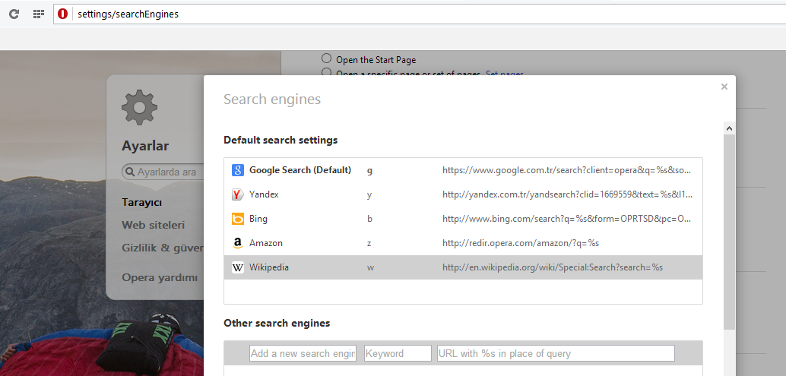Click the Other search engines heading
The height and width of the screenshot is (376, 786).
tap(277, 324)
